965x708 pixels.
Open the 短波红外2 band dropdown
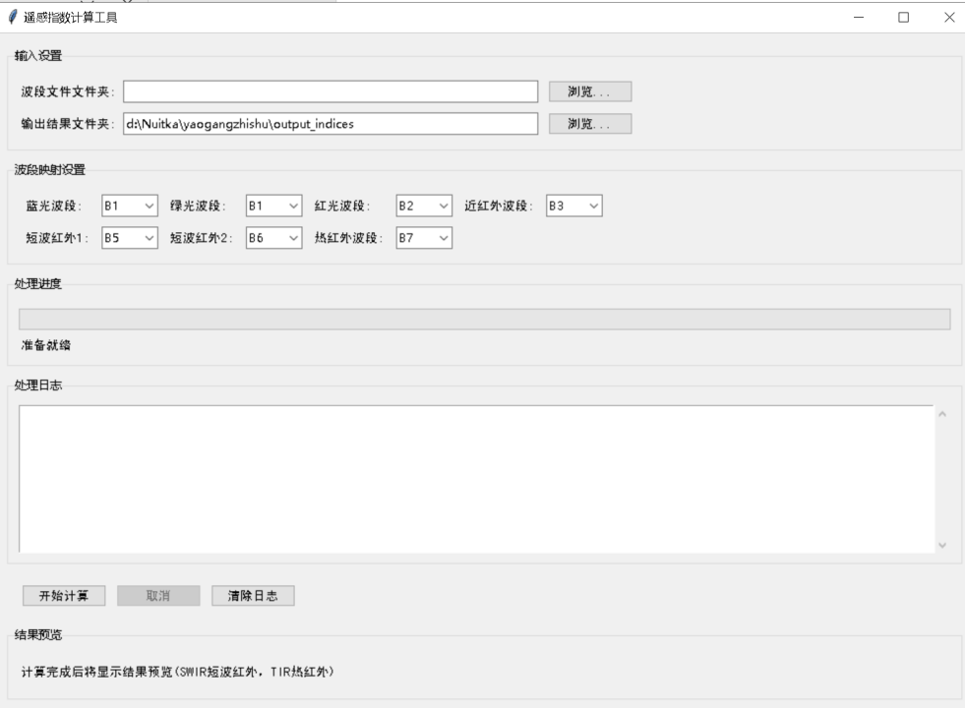[x=273, y=237]
